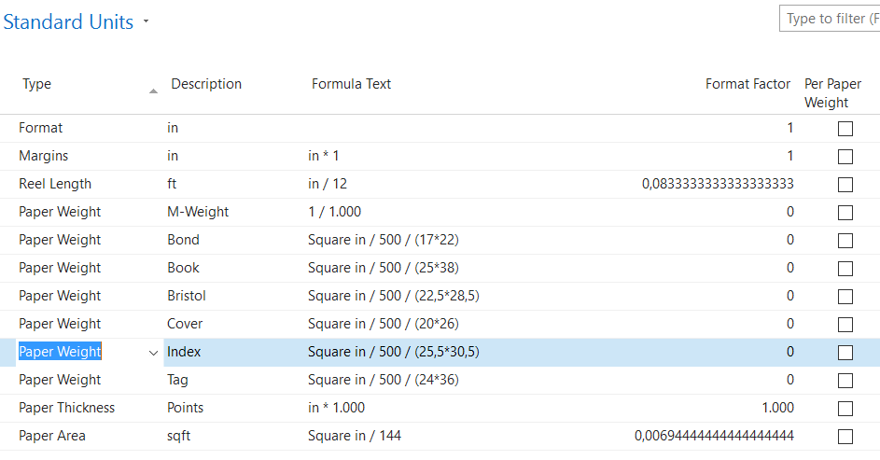This screenshot has height=460, width=880.
Task: Enable Per Paper Weight for Reel Length
Action: point(845,185)
